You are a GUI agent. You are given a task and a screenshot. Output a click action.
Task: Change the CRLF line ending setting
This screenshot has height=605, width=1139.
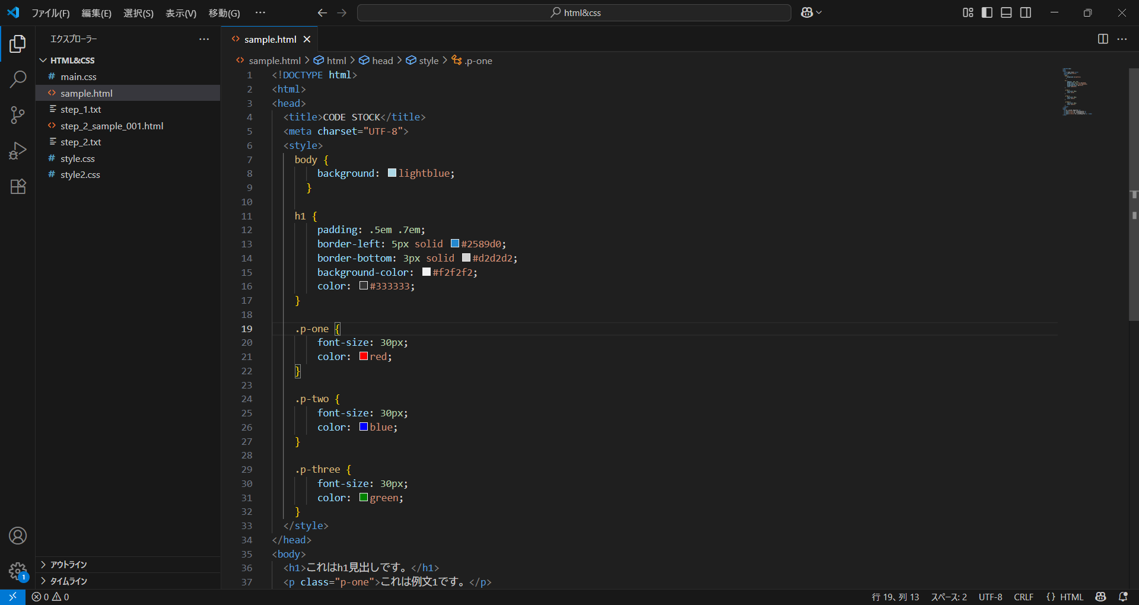click(x=1023, y=597)
